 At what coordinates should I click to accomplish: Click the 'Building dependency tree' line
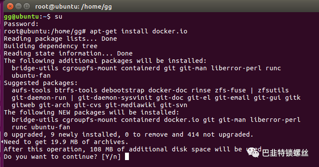point(51,46)
